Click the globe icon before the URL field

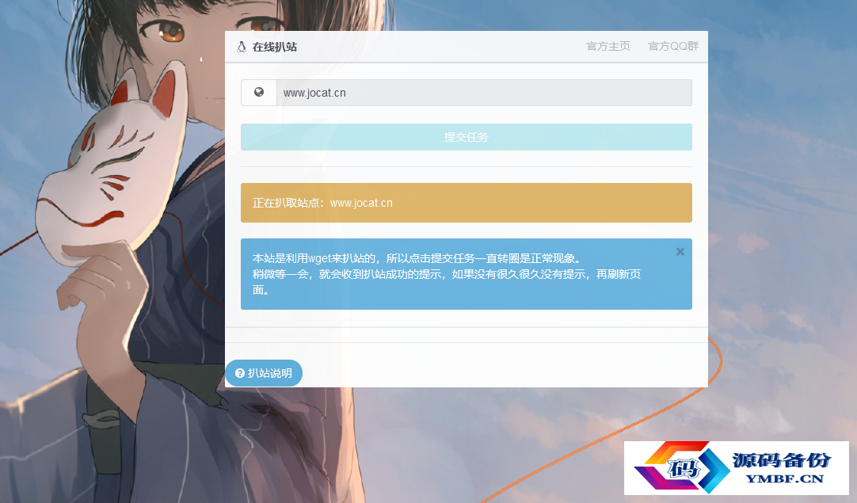tap(259, 93)
